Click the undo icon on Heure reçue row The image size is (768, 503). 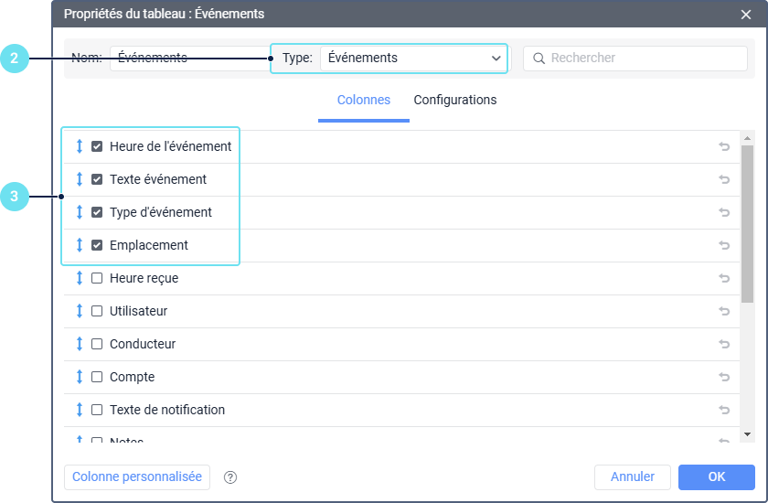pyautogui.click(x=724, y=278)
